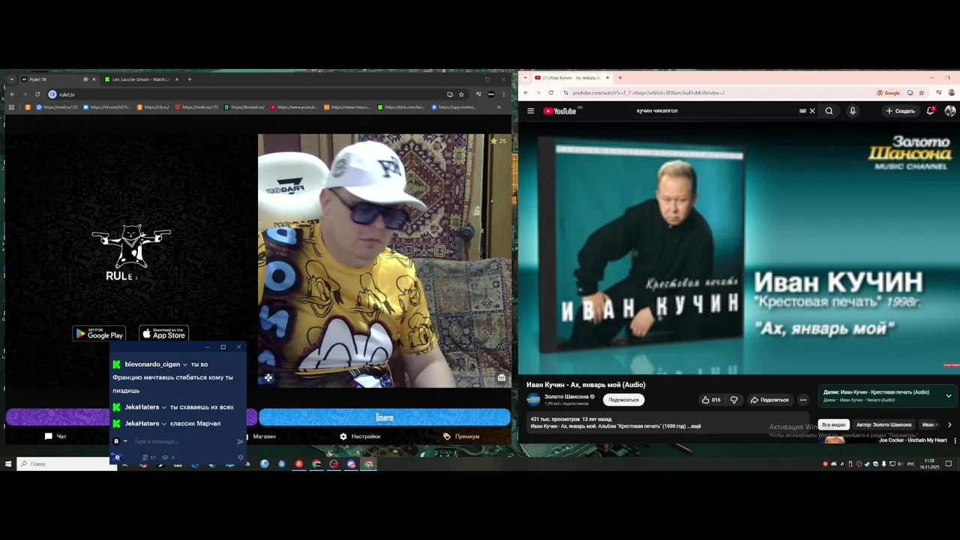
Task: Share the video with Поделиться
Action: [769, 400]
